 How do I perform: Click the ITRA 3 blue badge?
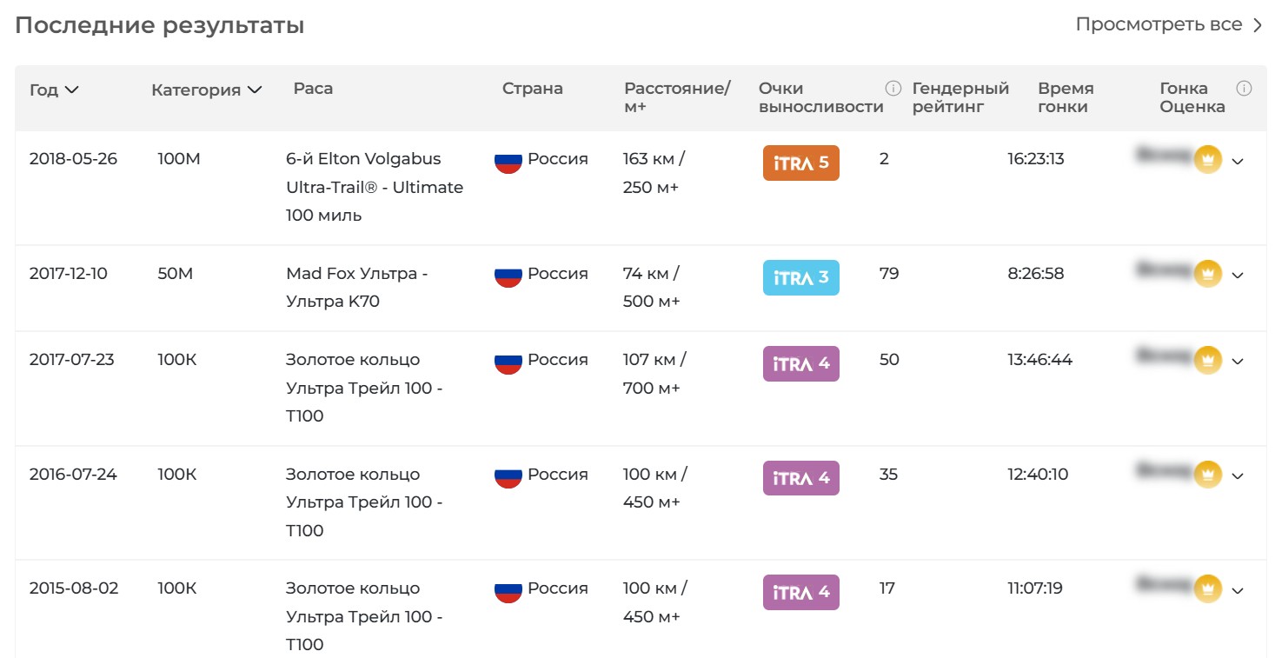(800, 277)
